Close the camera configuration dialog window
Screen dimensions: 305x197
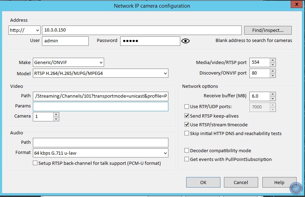296,5
